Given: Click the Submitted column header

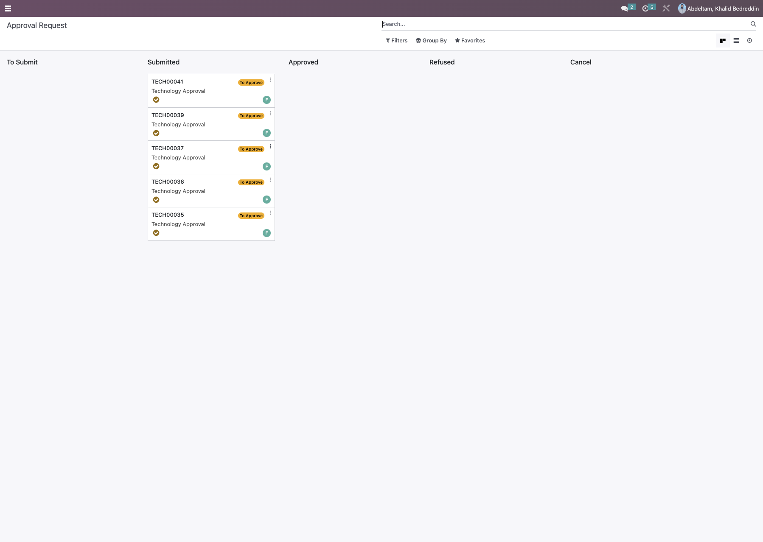Looking at the screenshot, I should coord(163,62).
